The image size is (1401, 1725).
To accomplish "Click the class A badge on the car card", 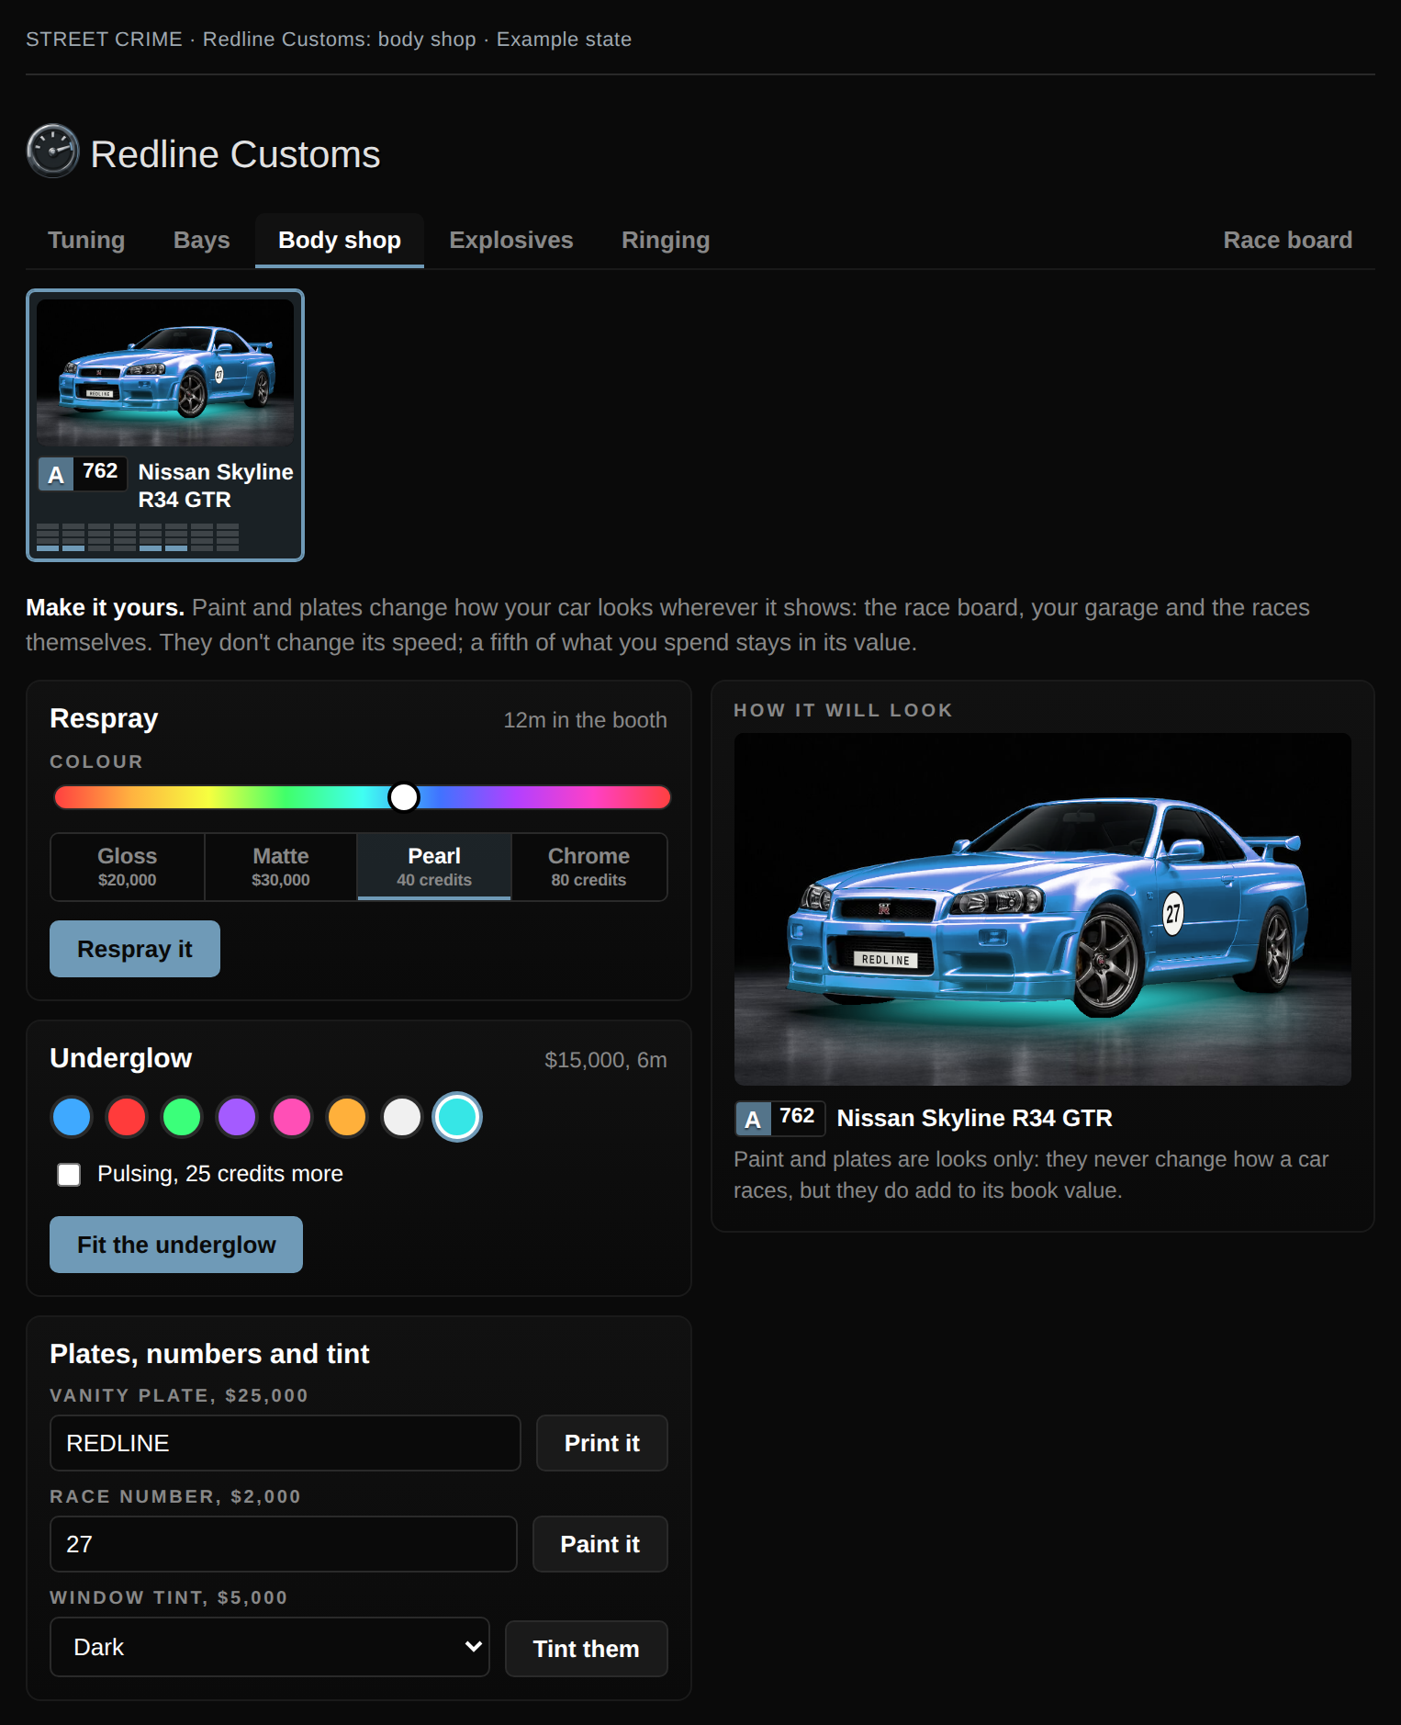I will coord(56,474).
